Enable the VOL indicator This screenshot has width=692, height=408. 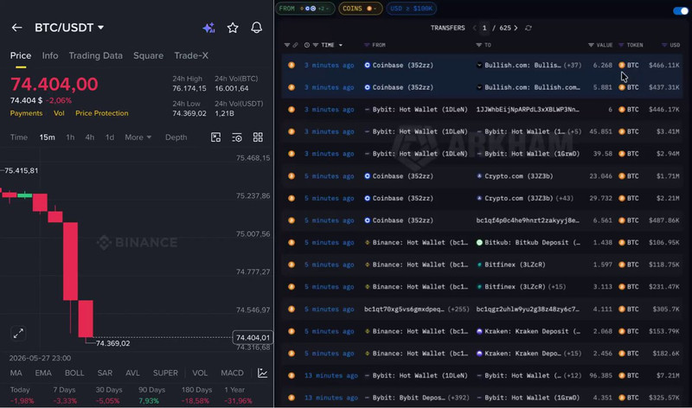200,373
